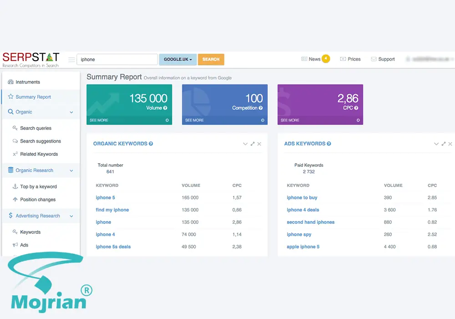The height and width of the screenshot is (319, 455).
Task: Expand Ads Keywords panel to fullscreen
Action: click(x=443, y=144)
